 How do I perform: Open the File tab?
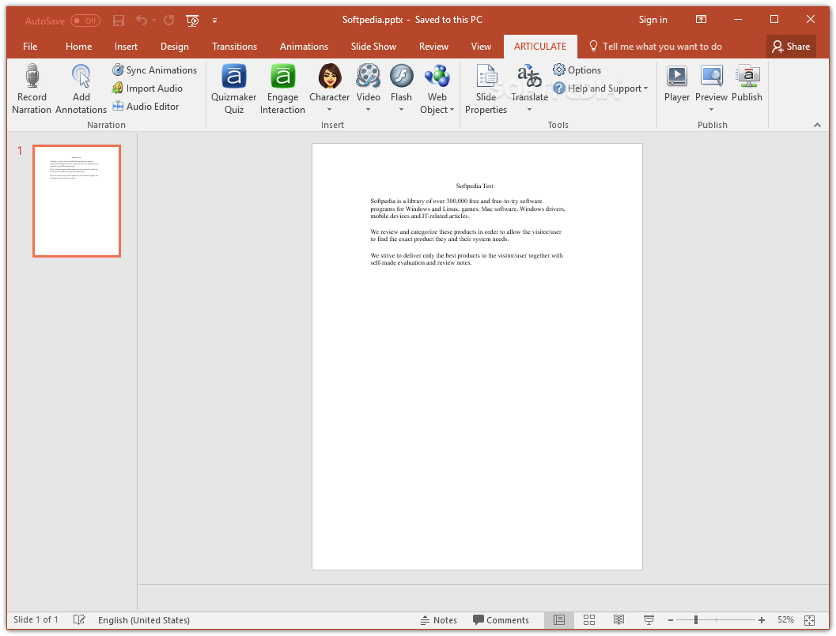point(30,47)
